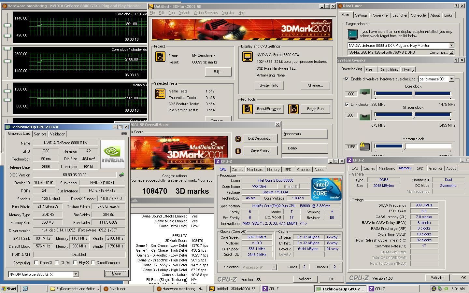Open the Run menu in 3DMark2001
The width and height of the screenshot is (469, 293).
171,13
